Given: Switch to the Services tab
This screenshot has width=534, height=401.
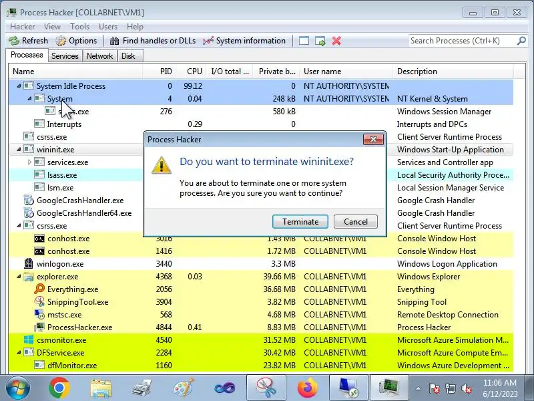Looking at the screenshot, I should (x=65, y=56).
